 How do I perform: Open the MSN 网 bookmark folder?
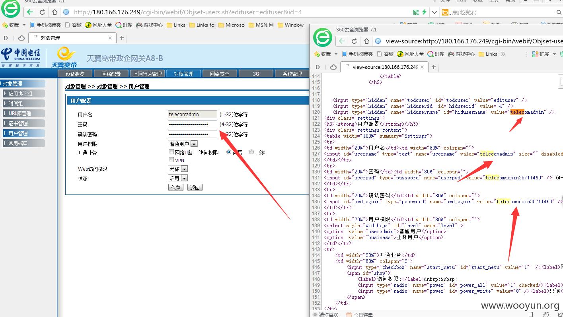[261, 25]
